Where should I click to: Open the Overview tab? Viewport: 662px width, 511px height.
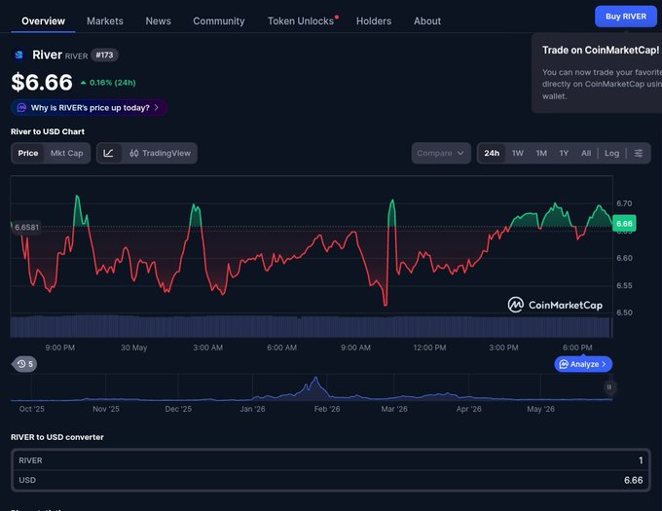(43, 21)
